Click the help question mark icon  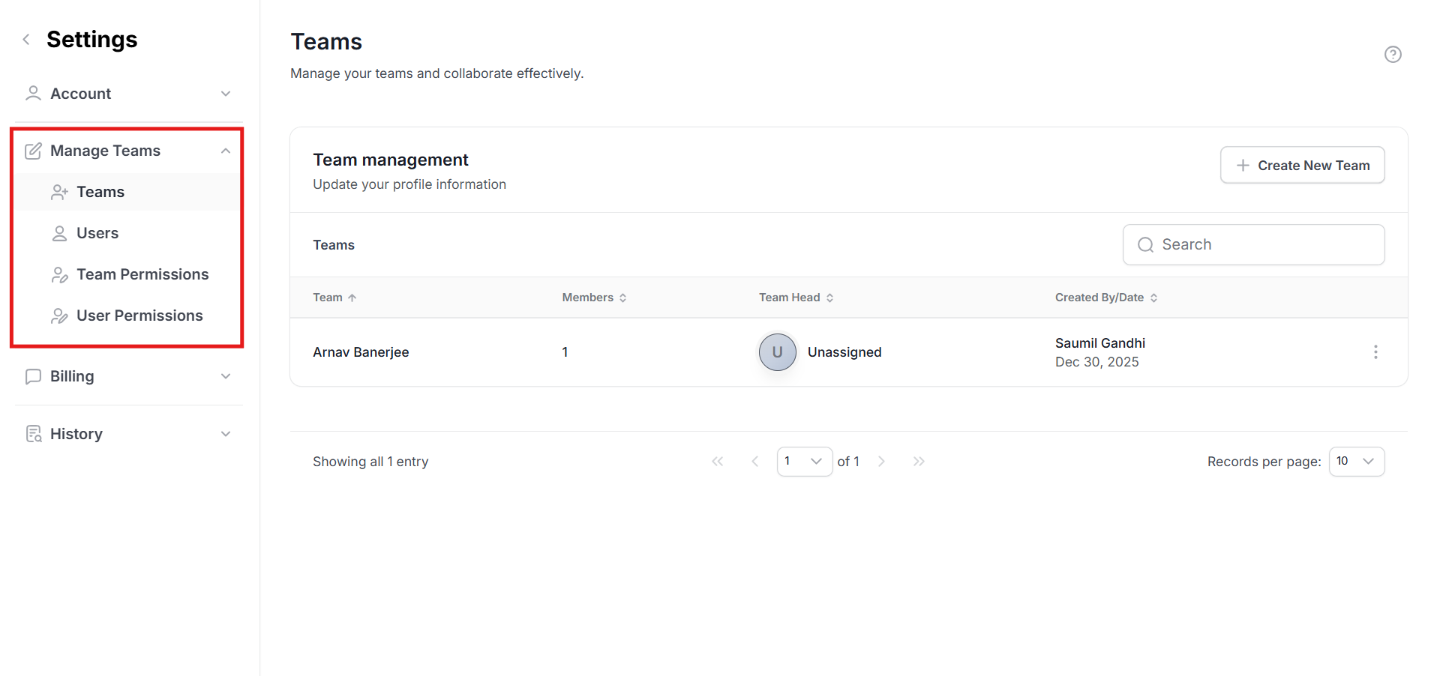[x=1392, y=54]
